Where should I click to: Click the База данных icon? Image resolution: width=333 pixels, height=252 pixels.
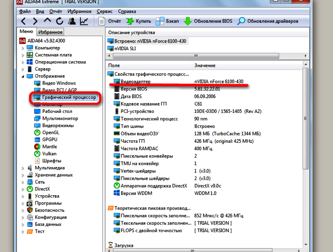[x=30, y=224]
